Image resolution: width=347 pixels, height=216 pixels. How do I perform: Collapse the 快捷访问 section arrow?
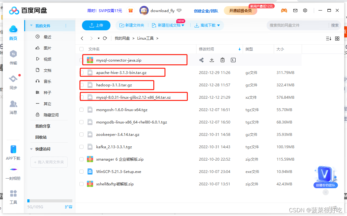pos(31,149)
